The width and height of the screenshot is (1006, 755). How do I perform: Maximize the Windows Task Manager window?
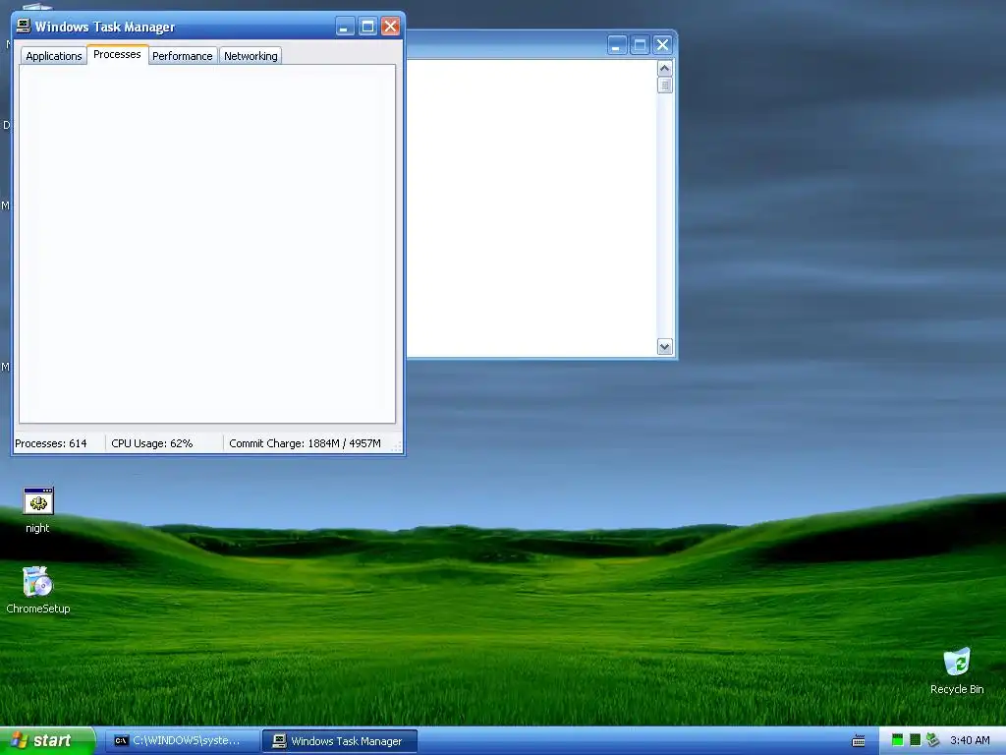(367, 27)
